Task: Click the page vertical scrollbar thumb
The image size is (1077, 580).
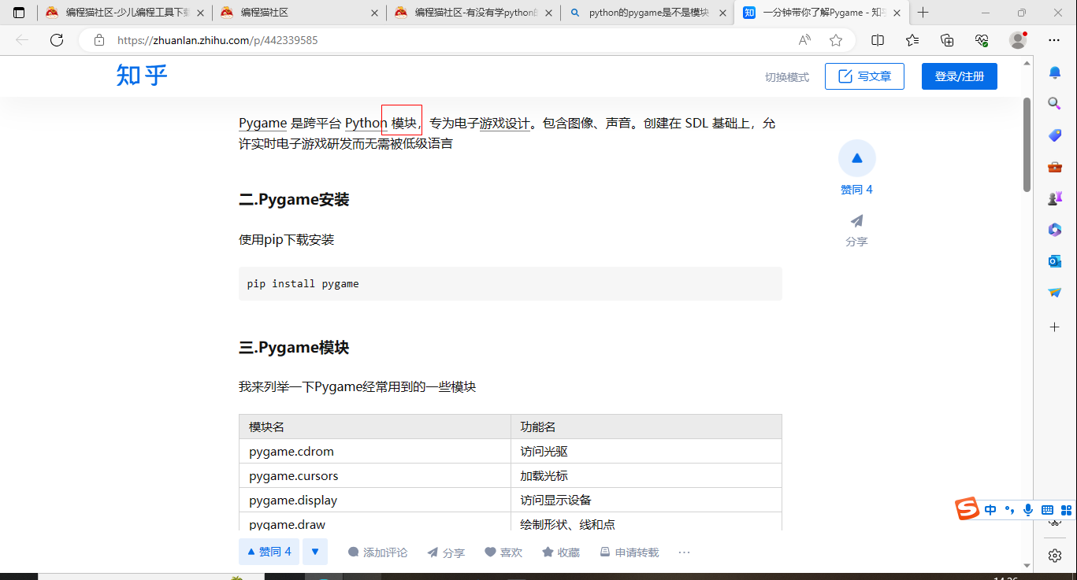Action: click(1027, 145)
